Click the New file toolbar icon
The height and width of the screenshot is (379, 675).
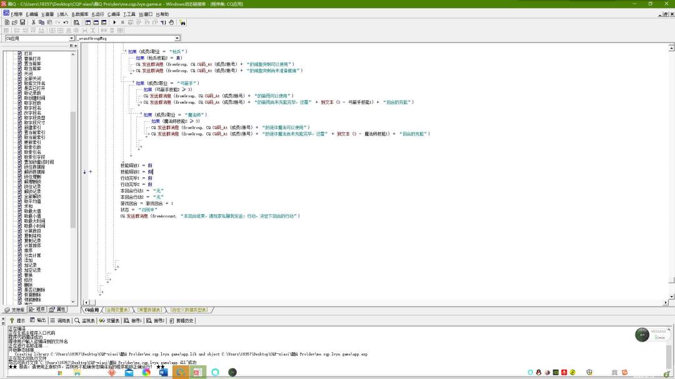click(x=6, y=22)
